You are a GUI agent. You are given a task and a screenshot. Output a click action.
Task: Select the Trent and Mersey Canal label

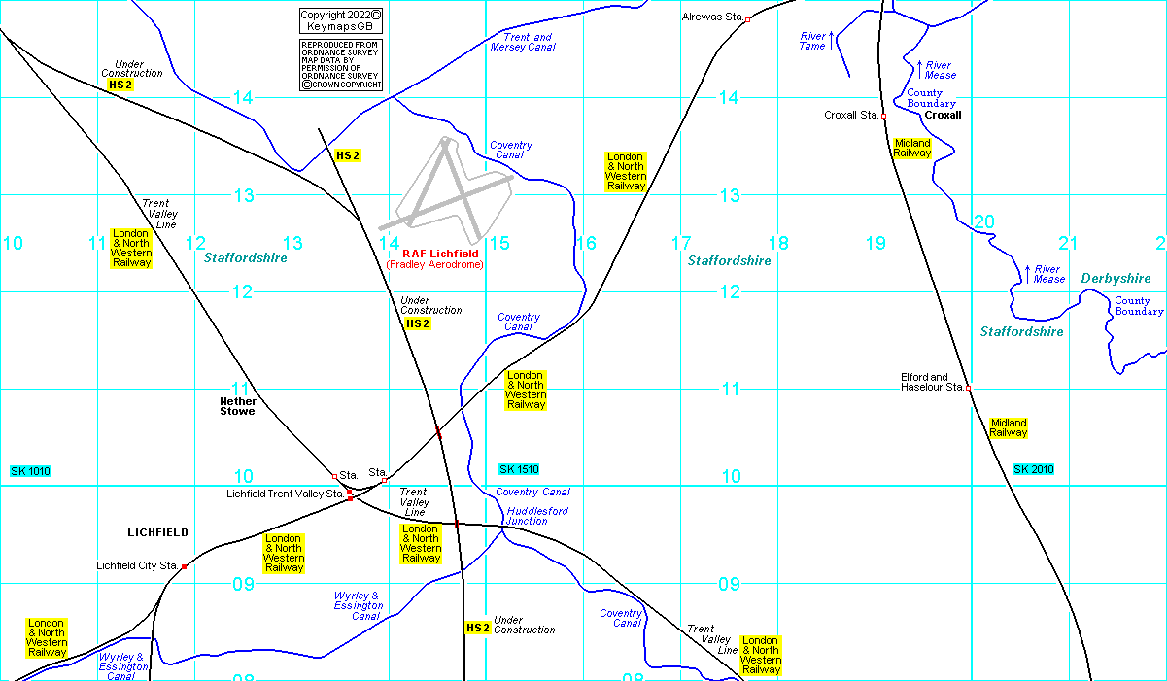click(523, 43)
